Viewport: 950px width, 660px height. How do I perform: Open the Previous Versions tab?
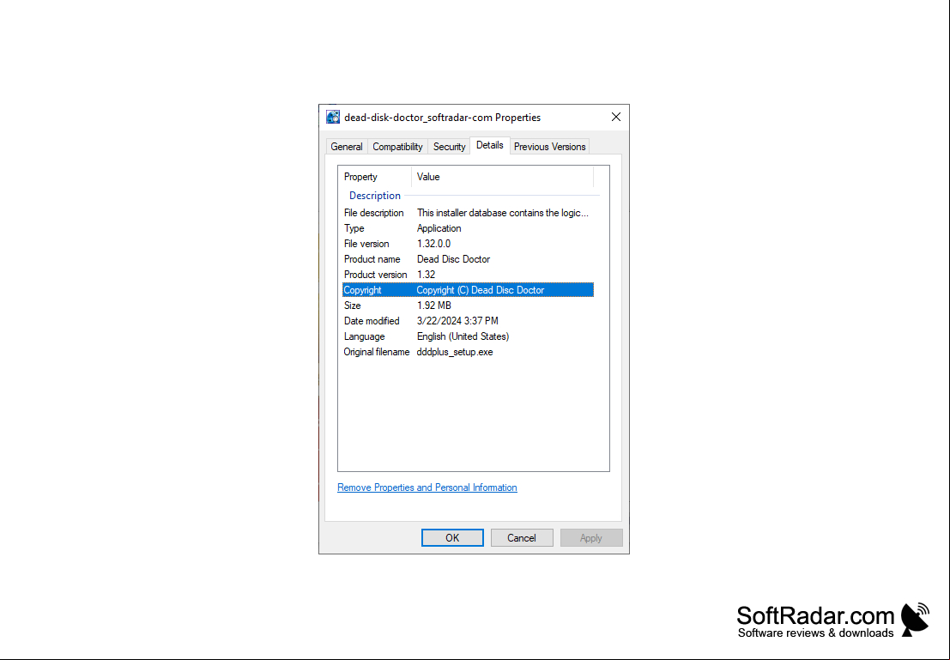point(549,147)
